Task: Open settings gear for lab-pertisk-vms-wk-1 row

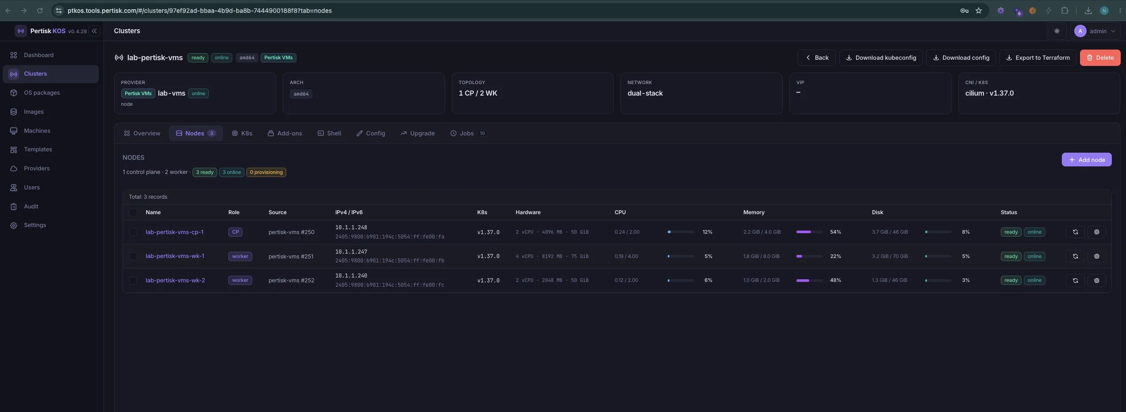Action: tap(1096, 256)
